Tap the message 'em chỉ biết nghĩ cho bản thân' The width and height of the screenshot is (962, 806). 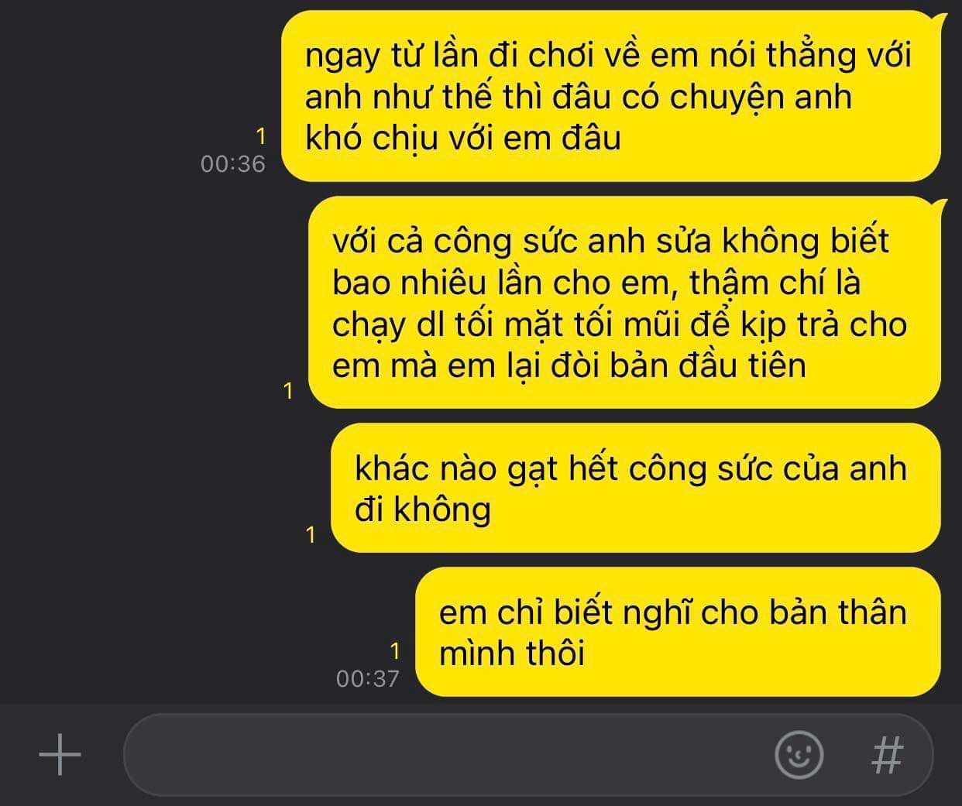coord(678,632)
